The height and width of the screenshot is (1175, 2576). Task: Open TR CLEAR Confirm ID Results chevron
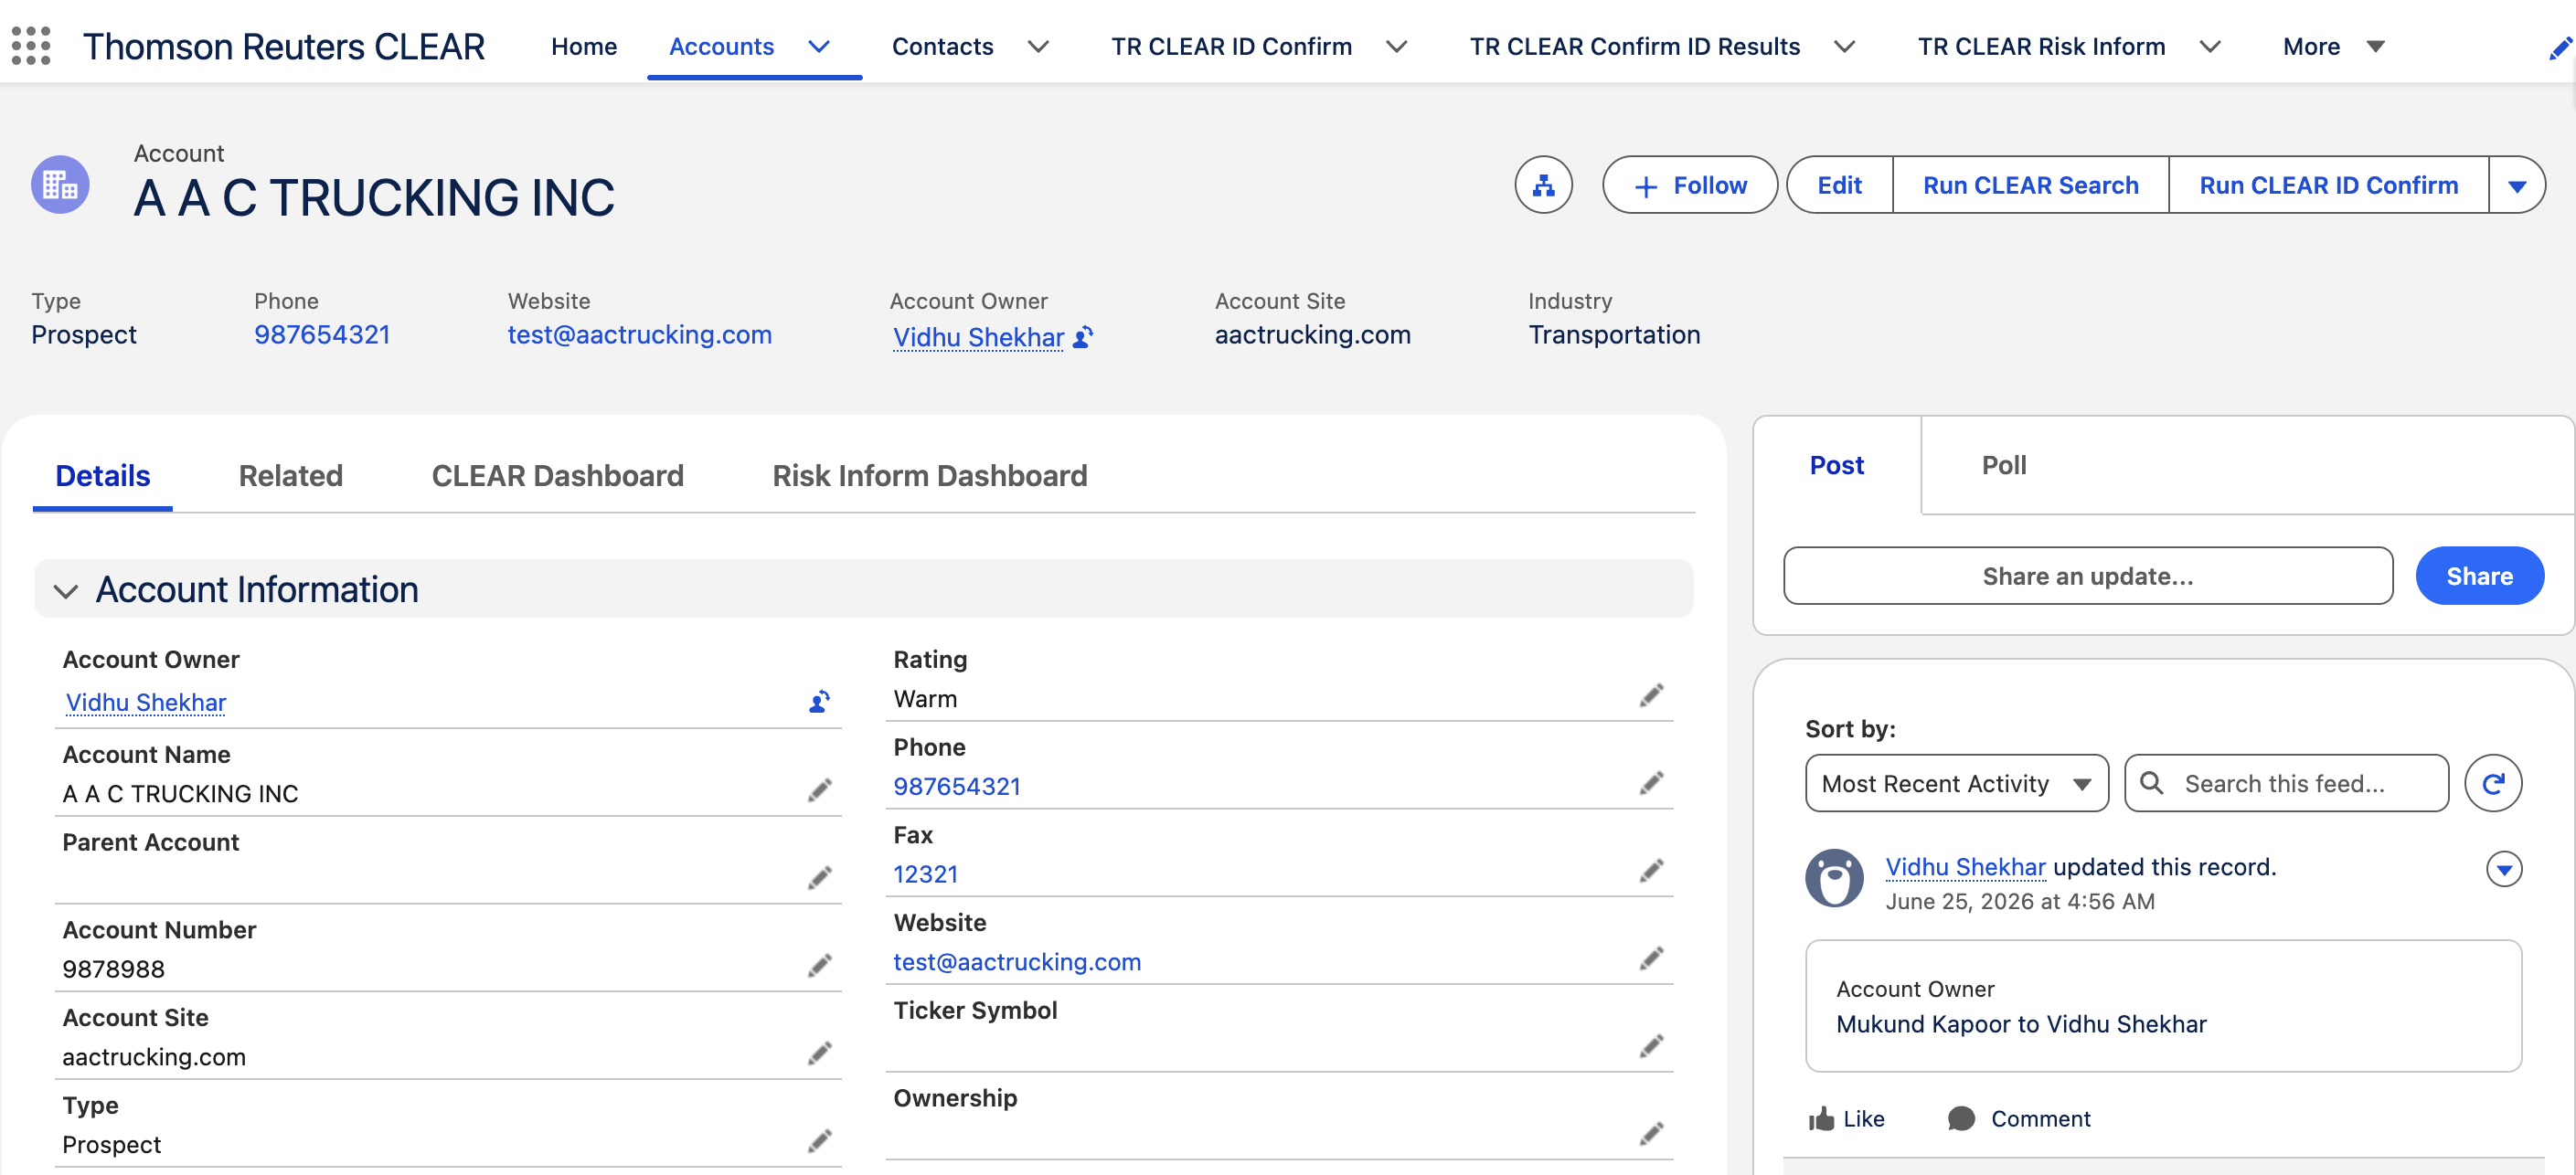pos(1845,47)
